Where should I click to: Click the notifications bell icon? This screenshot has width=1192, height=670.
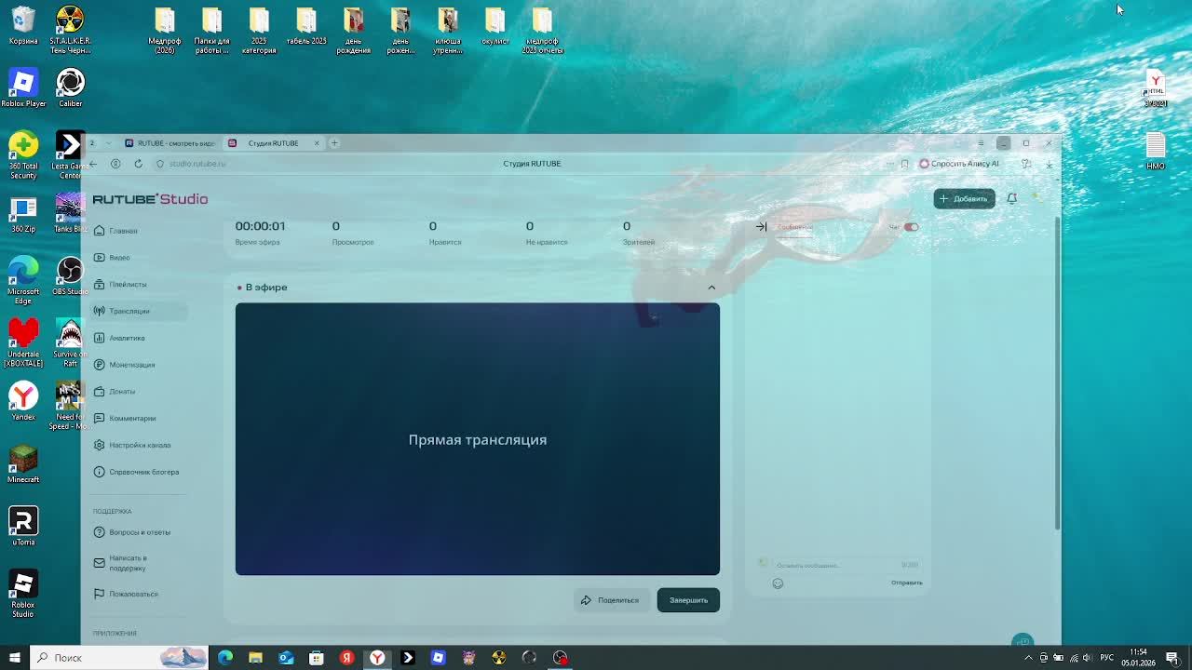pyautogui.click(x=1012, y=198)
